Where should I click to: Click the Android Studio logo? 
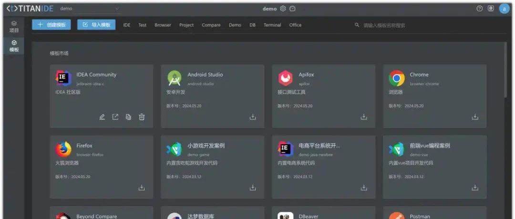[x=175, y=78]
